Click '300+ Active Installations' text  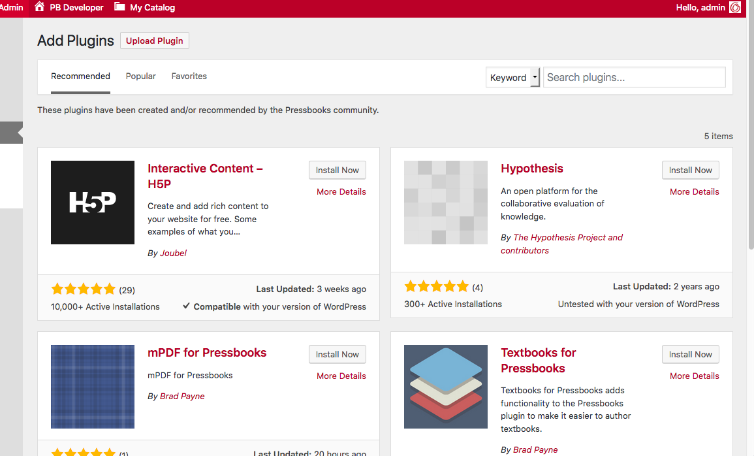tap(453, 304)
